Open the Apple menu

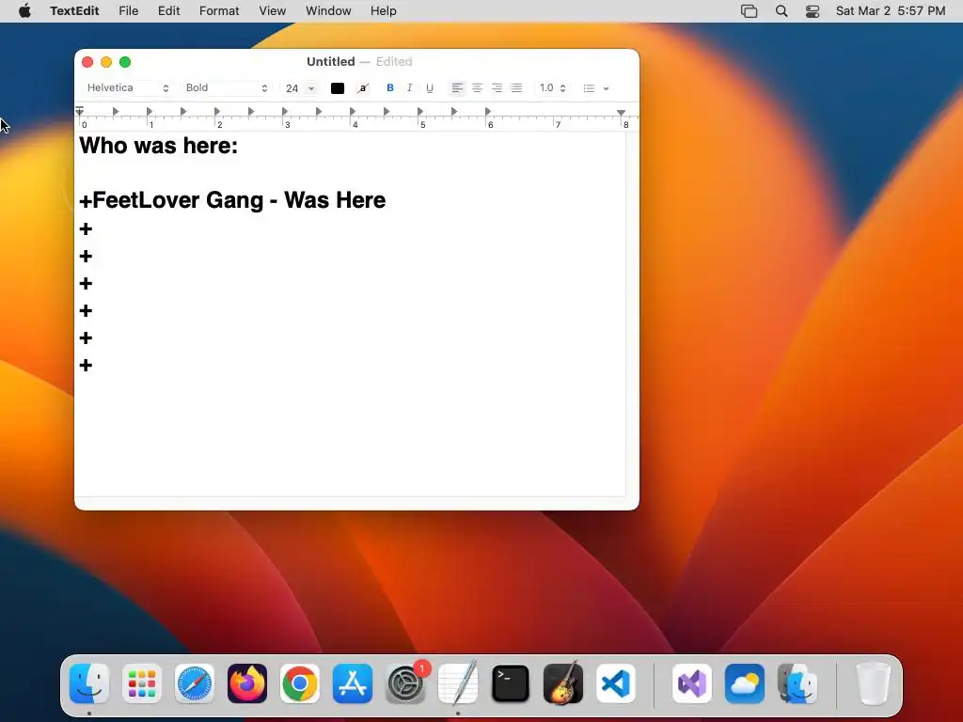(x=24, y=11)
